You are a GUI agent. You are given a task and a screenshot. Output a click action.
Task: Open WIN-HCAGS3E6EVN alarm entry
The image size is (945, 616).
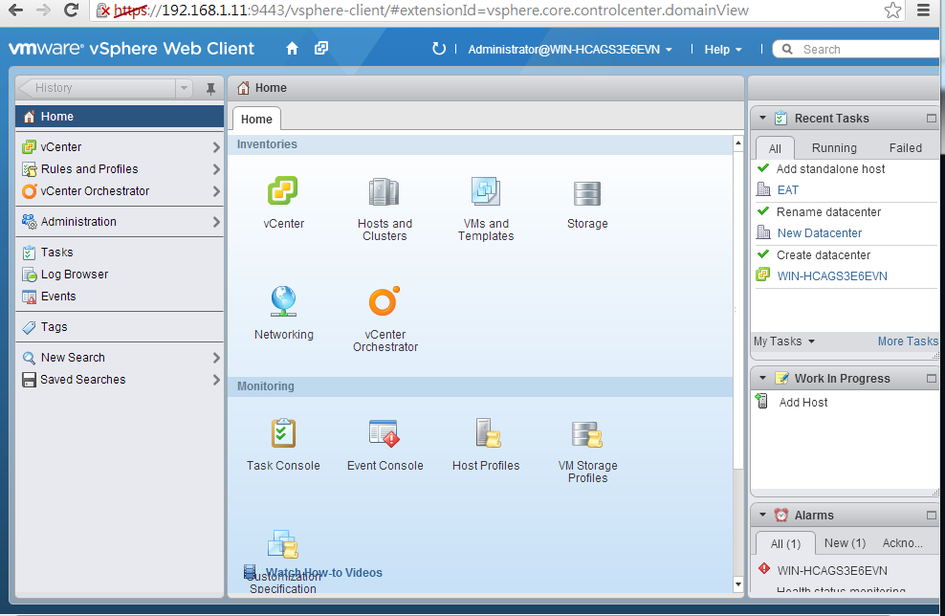tap(832, 570)
